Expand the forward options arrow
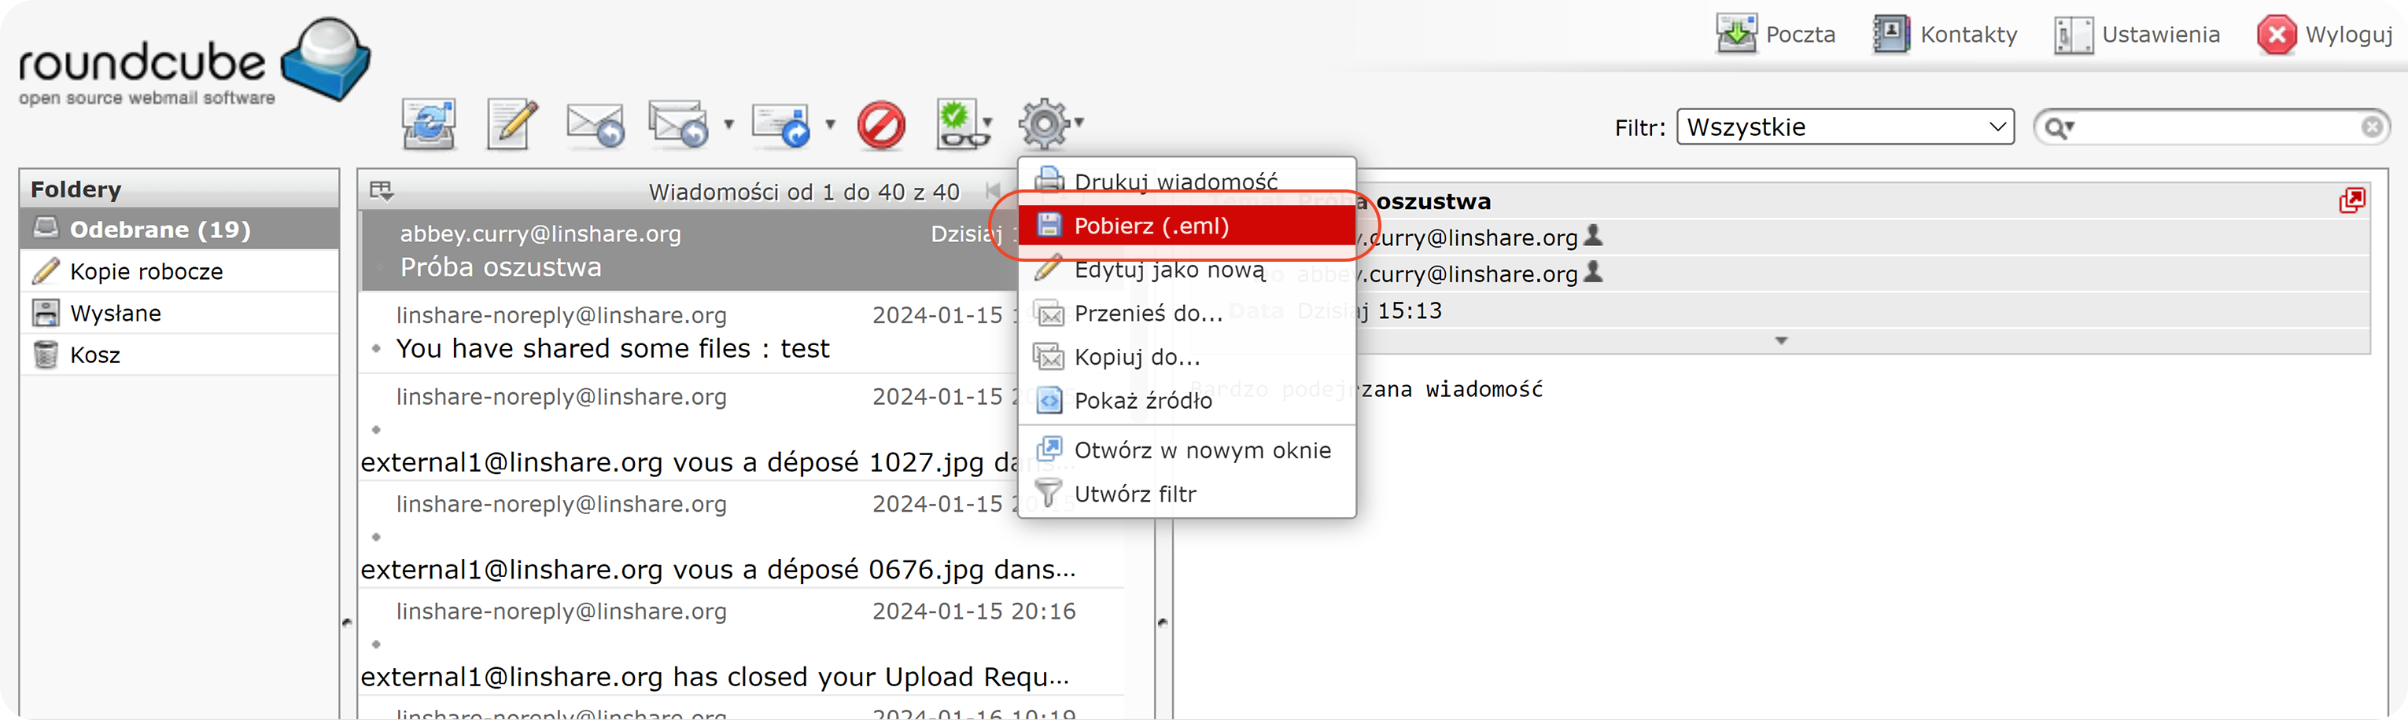 tap(830, 124)
